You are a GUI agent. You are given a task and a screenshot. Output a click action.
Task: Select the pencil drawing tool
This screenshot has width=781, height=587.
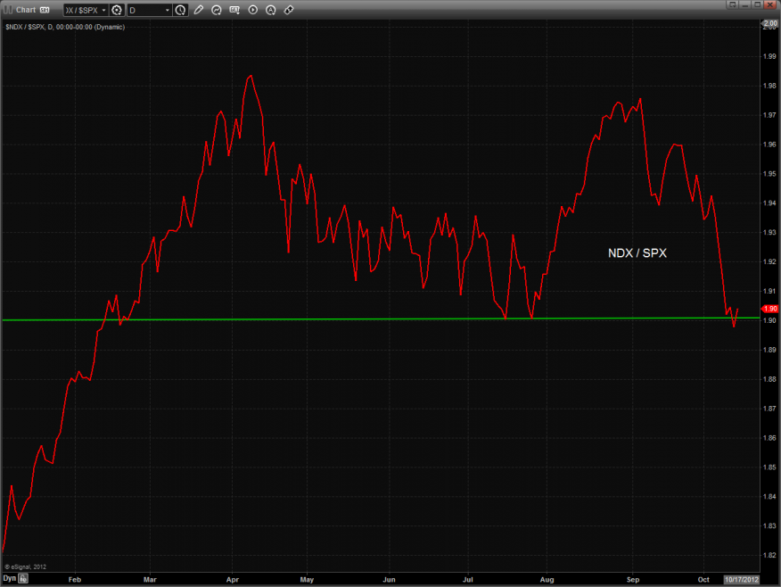[x=198, y=10]
